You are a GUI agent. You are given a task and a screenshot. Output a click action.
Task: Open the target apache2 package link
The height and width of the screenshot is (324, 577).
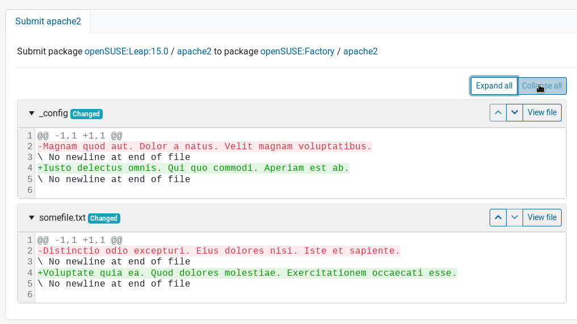pos(360,51)
